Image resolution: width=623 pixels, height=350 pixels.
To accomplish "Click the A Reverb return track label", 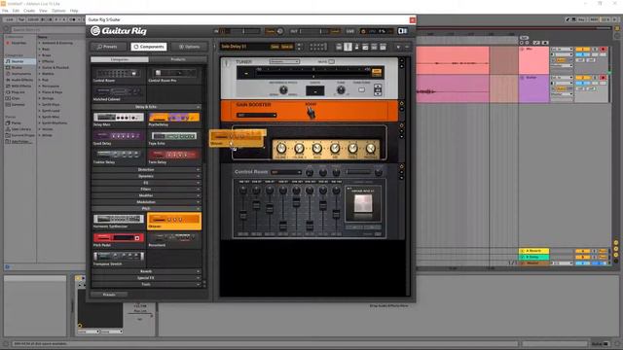I will [x=534, y=251].
